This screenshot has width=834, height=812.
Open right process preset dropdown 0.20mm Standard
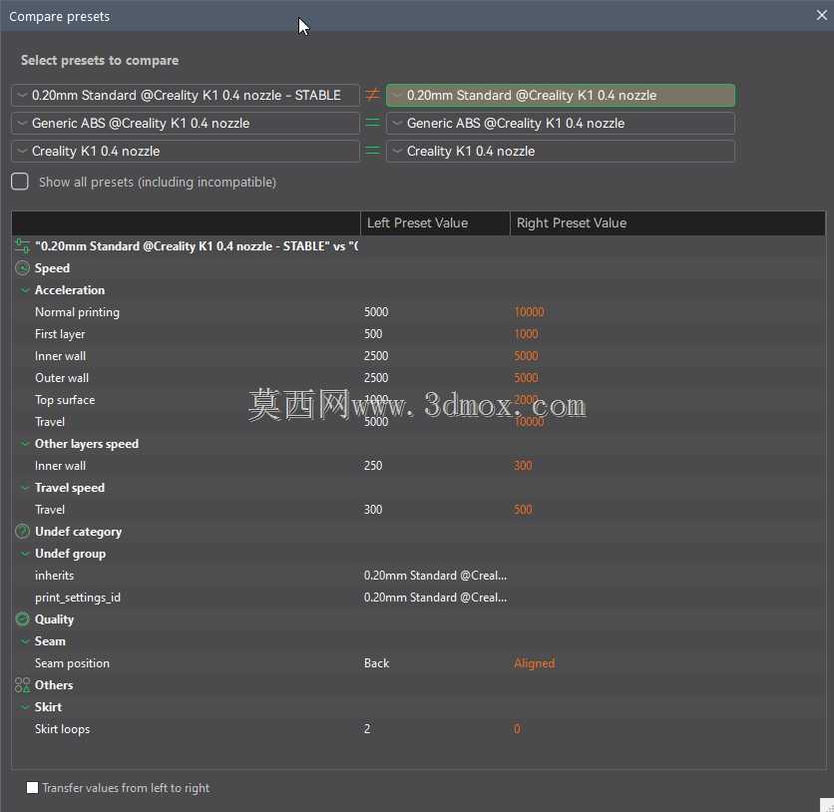[561, 95]
